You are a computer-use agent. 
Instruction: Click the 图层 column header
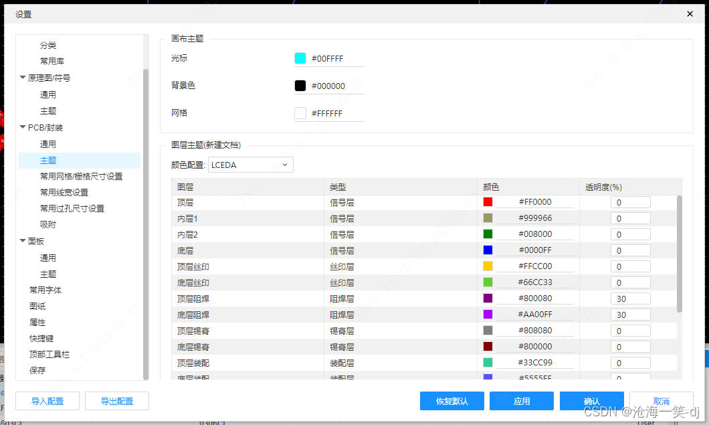(247, 187)
